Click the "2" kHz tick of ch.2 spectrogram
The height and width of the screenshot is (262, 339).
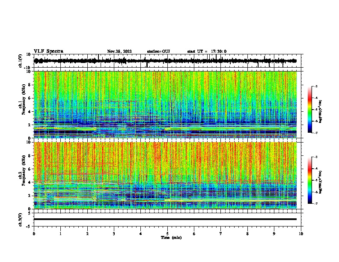tap(30, 196)
